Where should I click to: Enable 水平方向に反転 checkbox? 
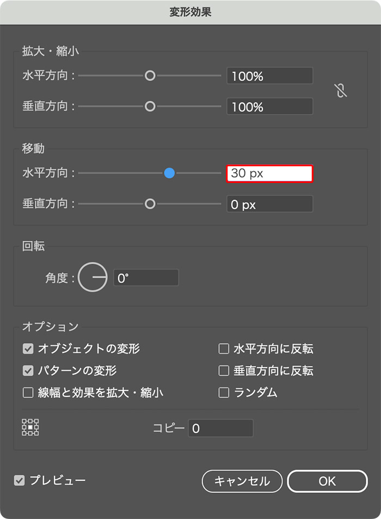(x=223, y=349)
